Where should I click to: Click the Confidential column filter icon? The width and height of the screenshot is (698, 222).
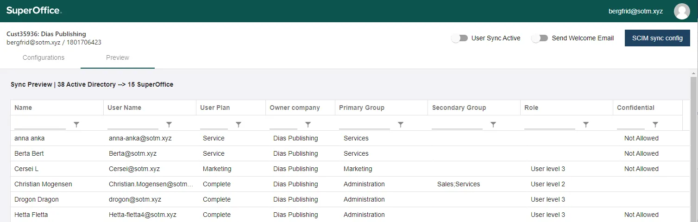(655, 124)
